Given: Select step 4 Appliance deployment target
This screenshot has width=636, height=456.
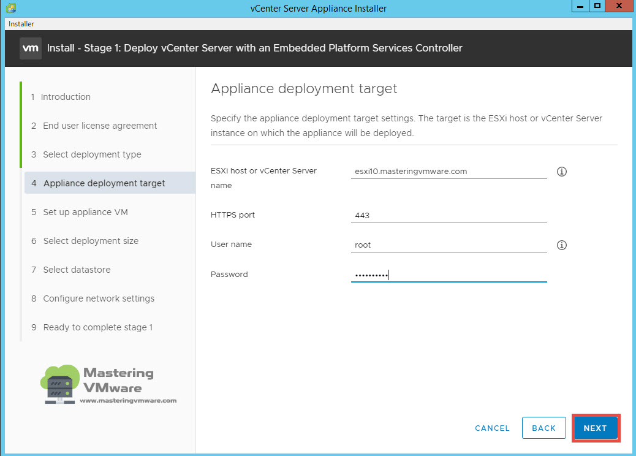Looking at the screenshot, I should (x=110, y=183).
